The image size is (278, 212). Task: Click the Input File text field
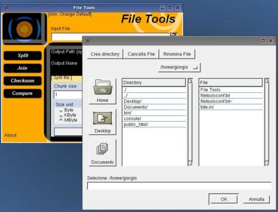click(111, 36)
